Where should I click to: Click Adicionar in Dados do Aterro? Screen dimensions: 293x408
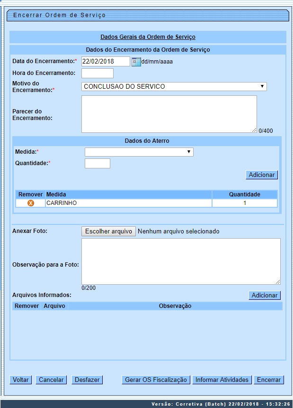point(262,175)
